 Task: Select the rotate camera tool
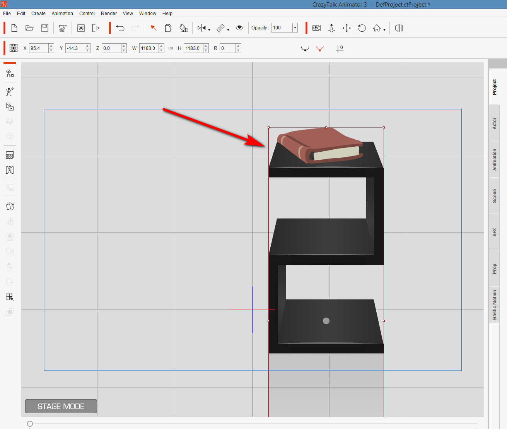coord(362,28)
